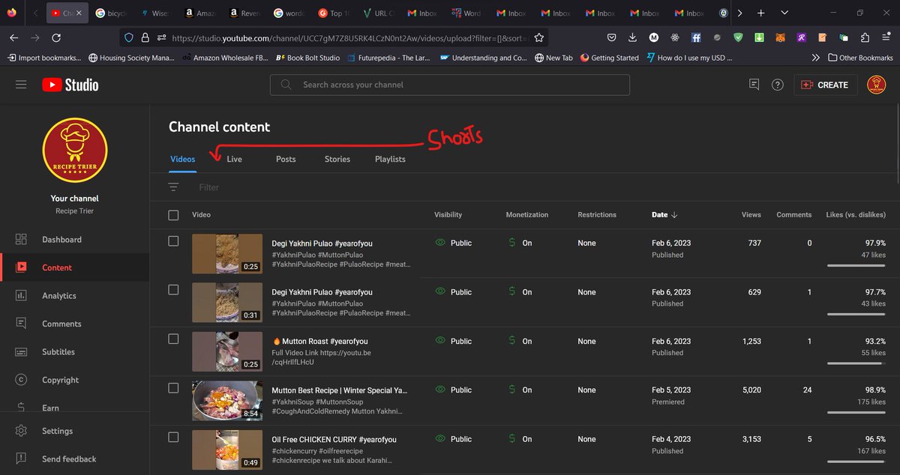Open the Mutton Best Recipe 8:54 thumbnail
This screenshot has height=475, width=900.
click(x=227, y=400)
